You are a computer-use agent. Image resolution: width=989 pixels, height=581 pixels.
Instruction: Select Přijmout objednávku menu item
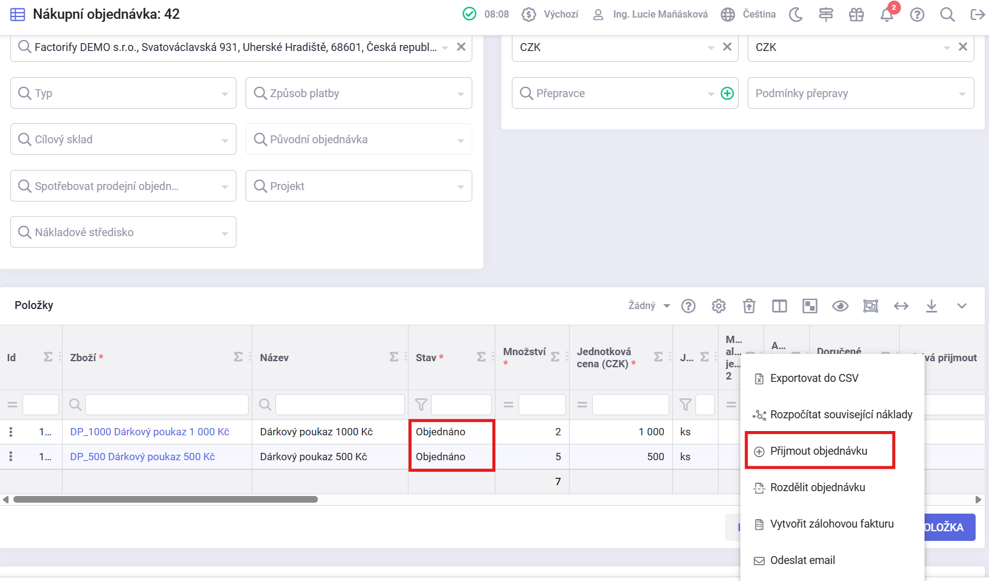pyautogui.click(x=818, y=451)
